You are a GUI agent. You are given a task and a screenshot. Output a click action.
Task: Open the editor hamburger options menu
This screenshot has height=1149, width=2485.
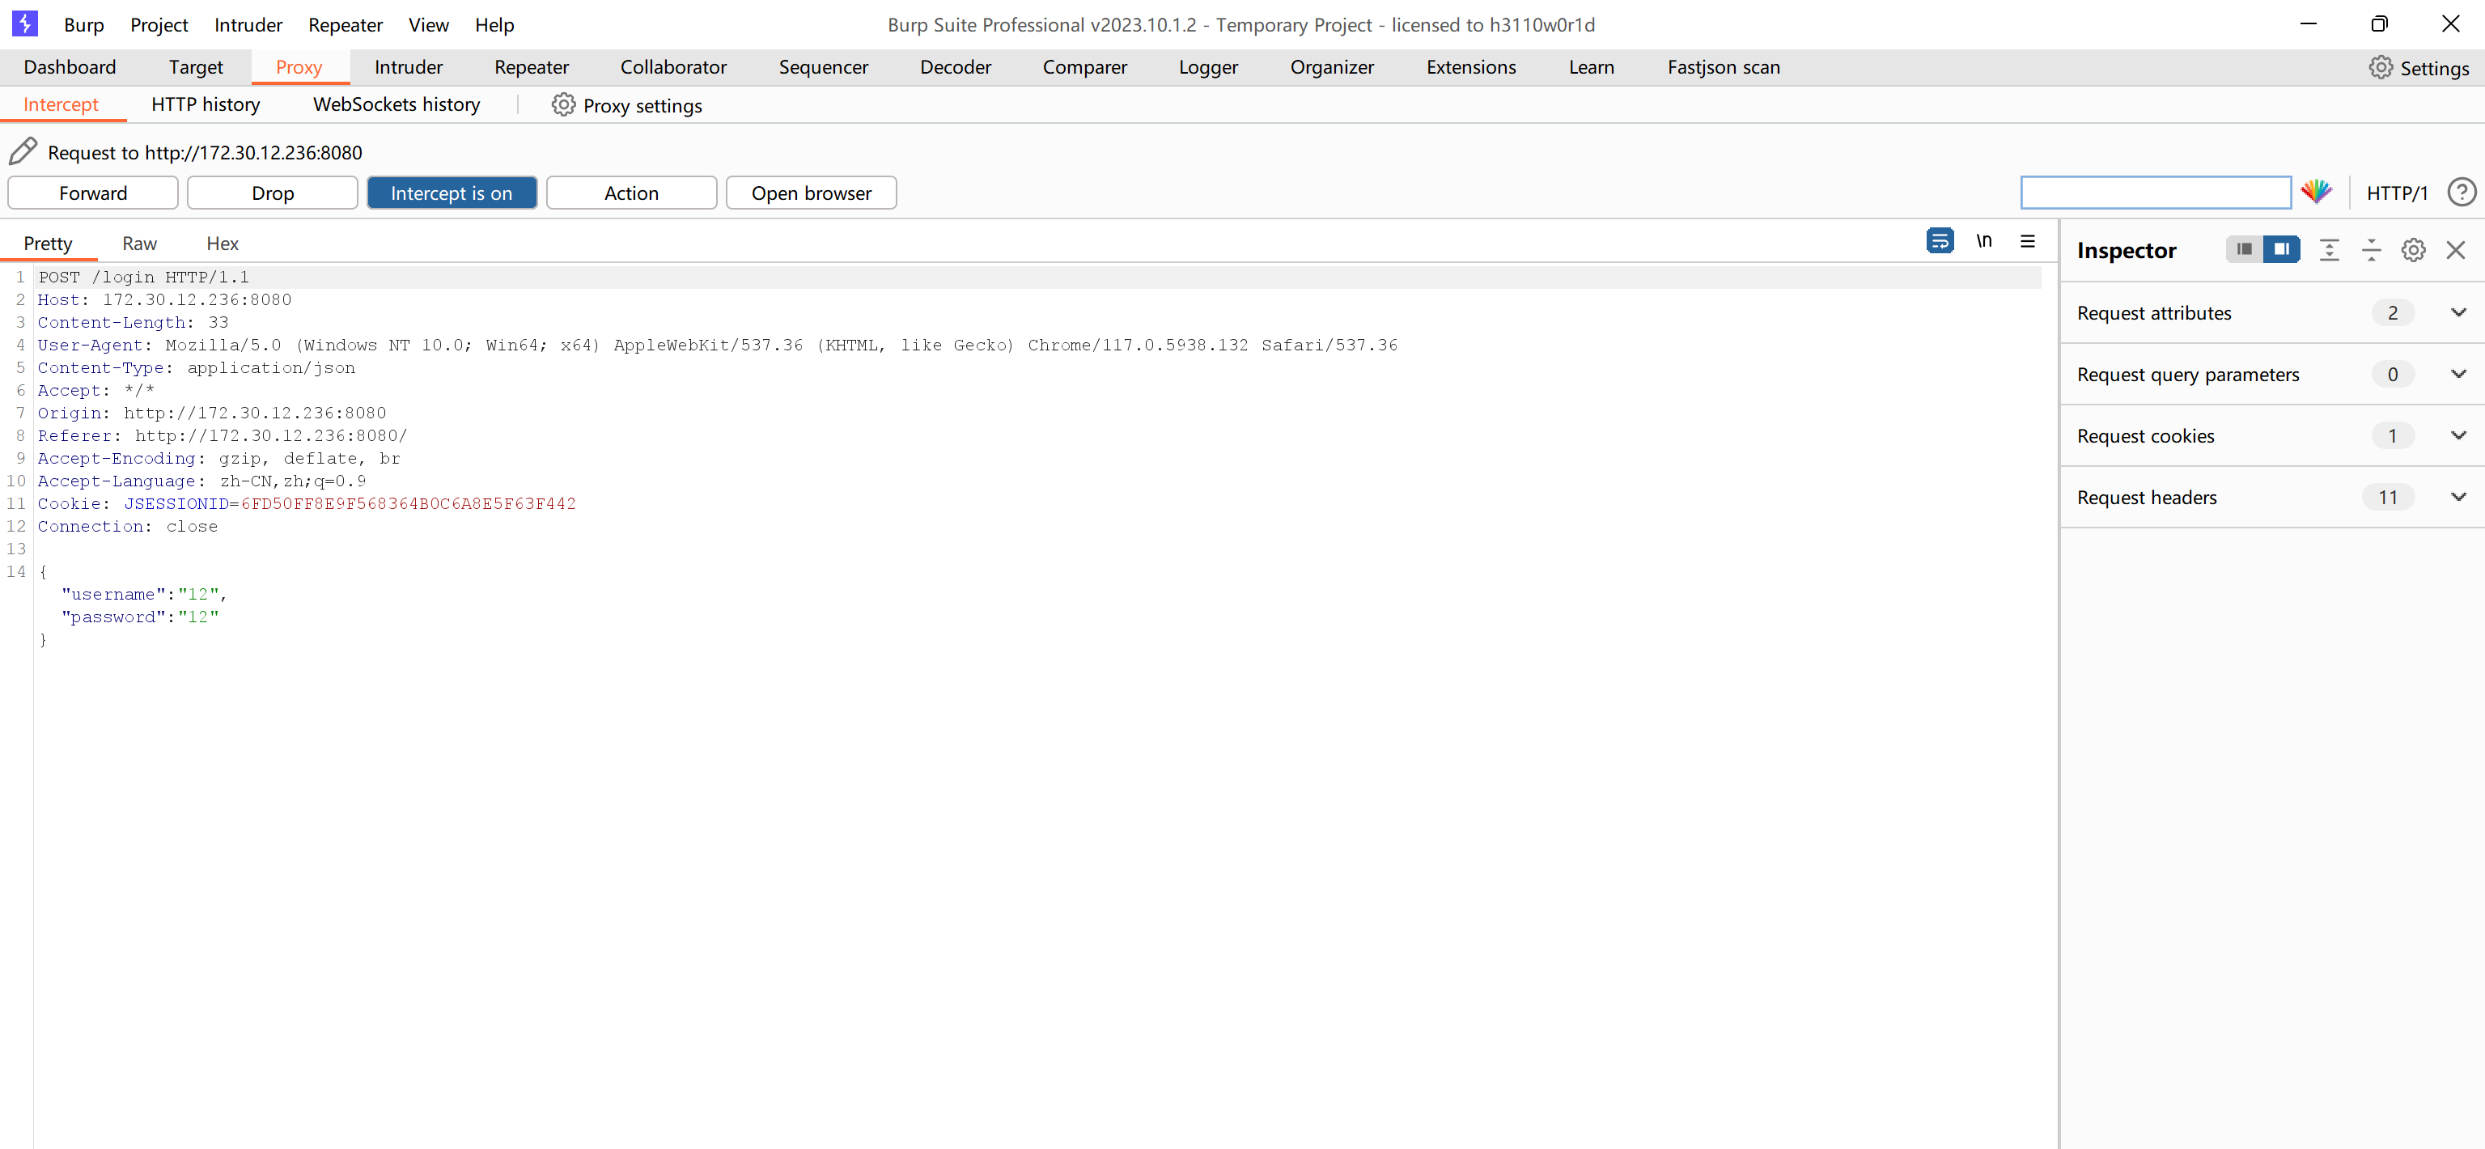2027,241
